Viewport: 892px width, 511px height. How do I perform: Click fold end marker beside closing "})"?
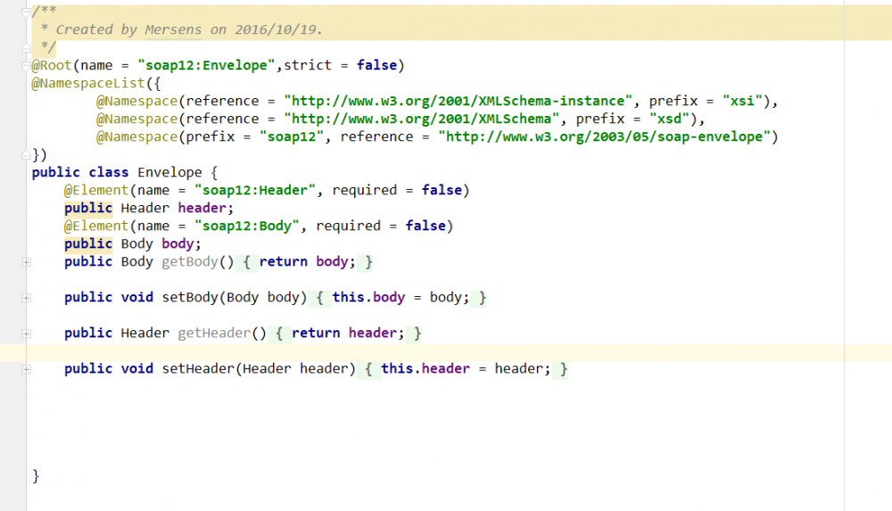click(26, 155)
